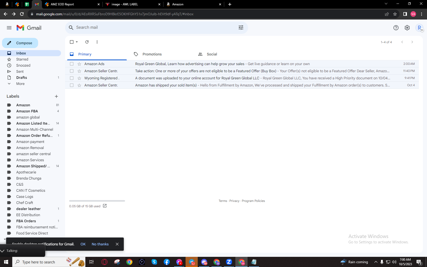Open the Case Logs label
The width and height of the screenshot is (427, 267).
pyautogui.click(x=25, y=197)
